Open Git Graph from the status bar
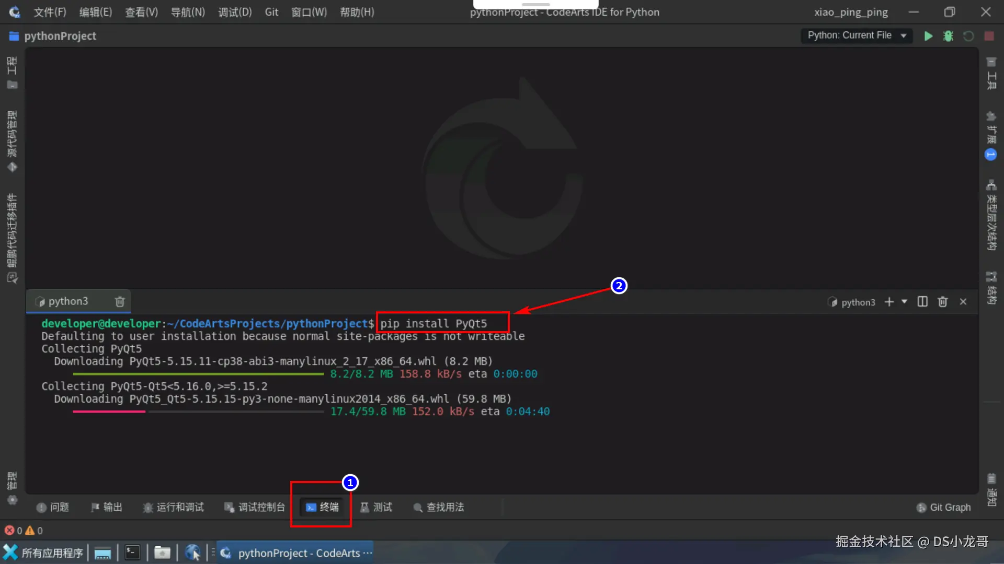This screenshot has width=1004, height=564. point(944,507)
